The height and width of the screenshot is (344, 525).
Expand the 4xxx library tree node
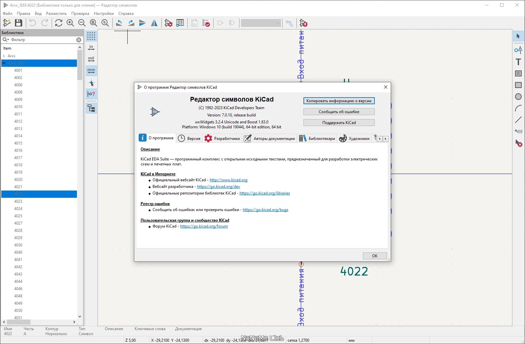[4, 56]
